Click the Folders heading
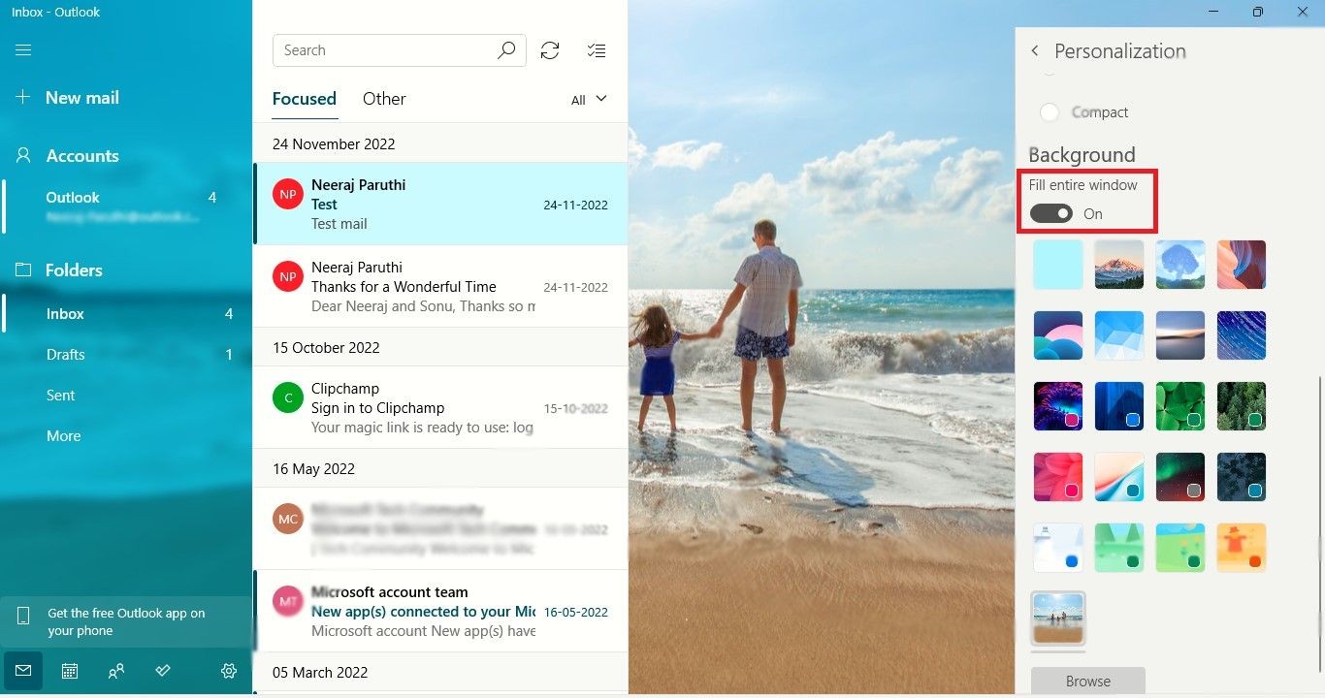 (74, 270)
